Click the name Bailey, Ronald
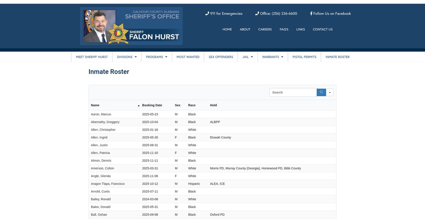 101,199
